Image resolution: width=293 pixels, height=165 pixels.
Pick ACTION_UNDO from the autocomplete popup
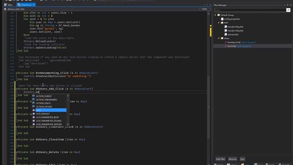pos(43,103)
